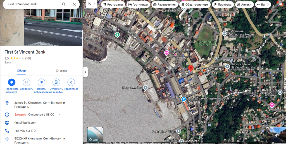
Task: Click the Kingstown Port map marker
Action: click(145, 88)
